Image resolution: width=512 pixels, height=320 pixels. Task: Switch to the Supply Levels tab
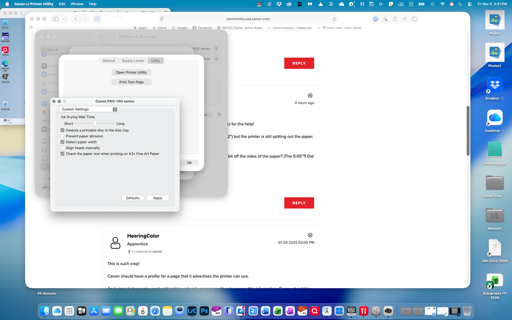pos(132,61)
